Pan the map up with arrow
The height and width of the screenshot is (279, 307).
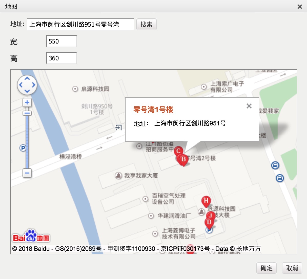point(27,79)
